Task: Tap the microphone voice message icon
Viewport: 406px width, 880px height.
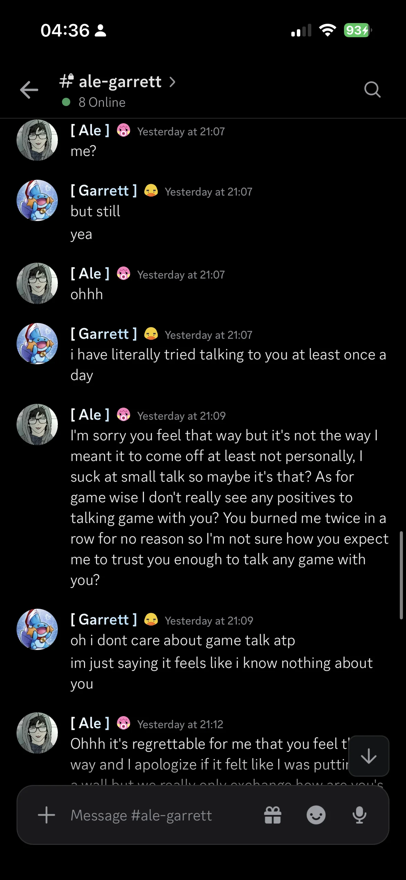Action: (x=360, y=815)
